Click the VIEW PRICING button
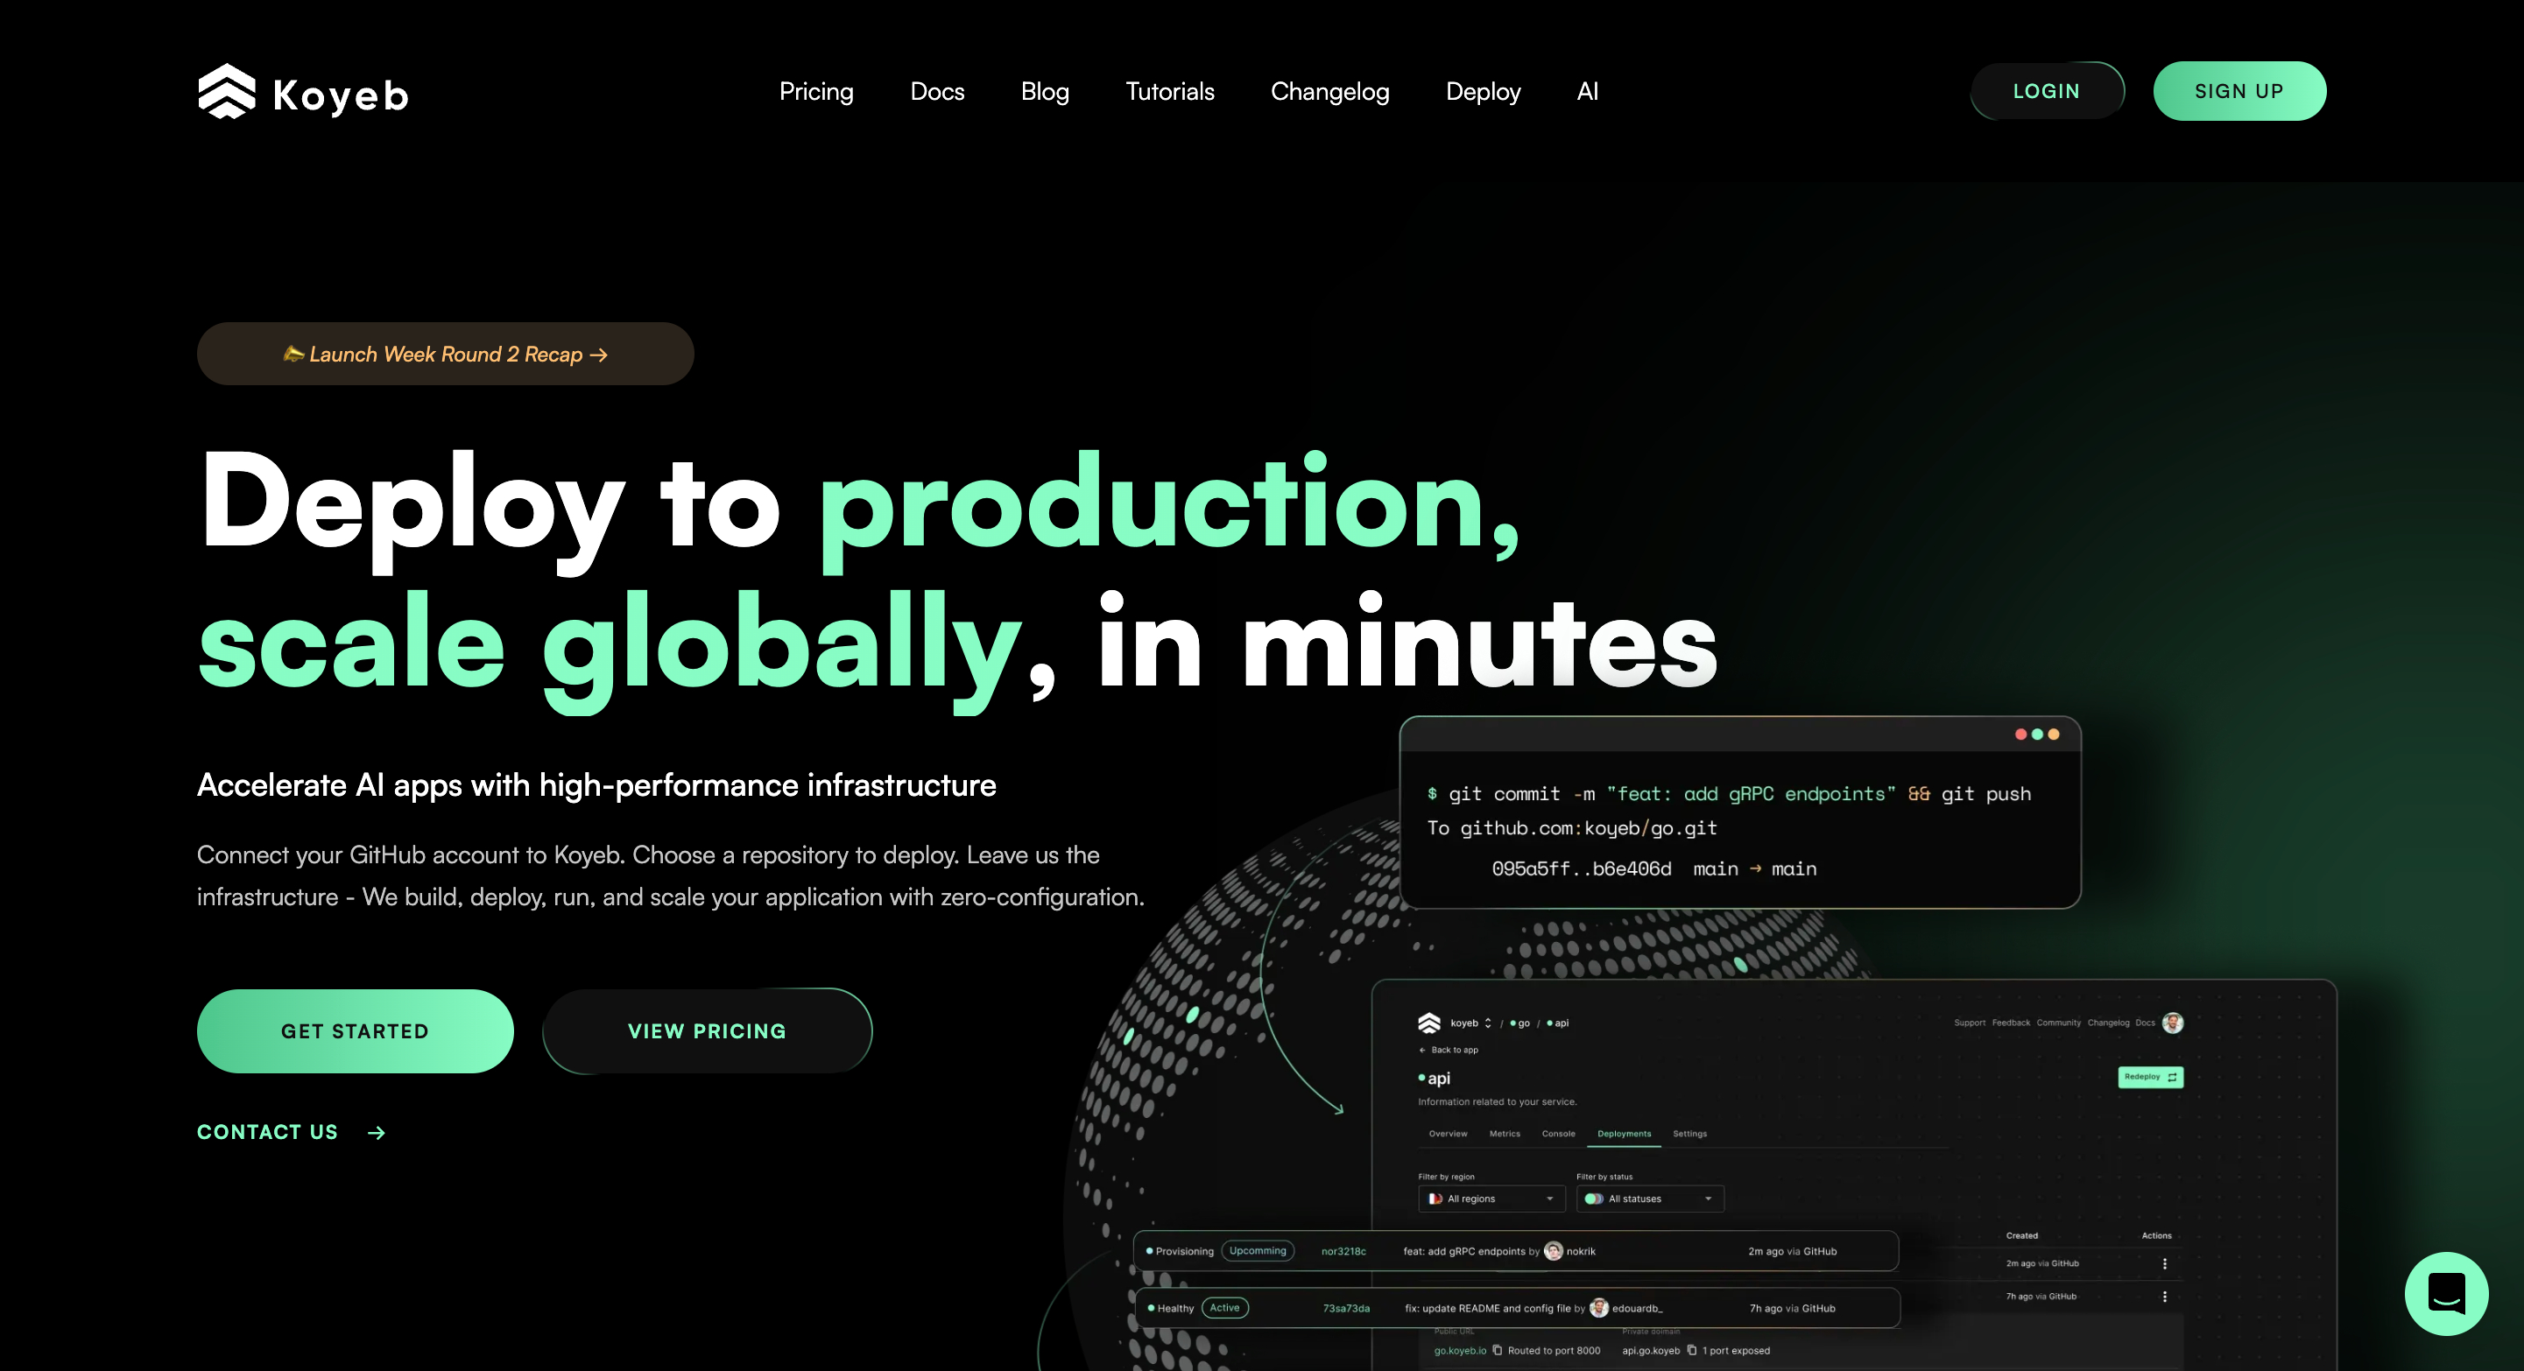The image size is (2524, 1371). pos(708,1030)
